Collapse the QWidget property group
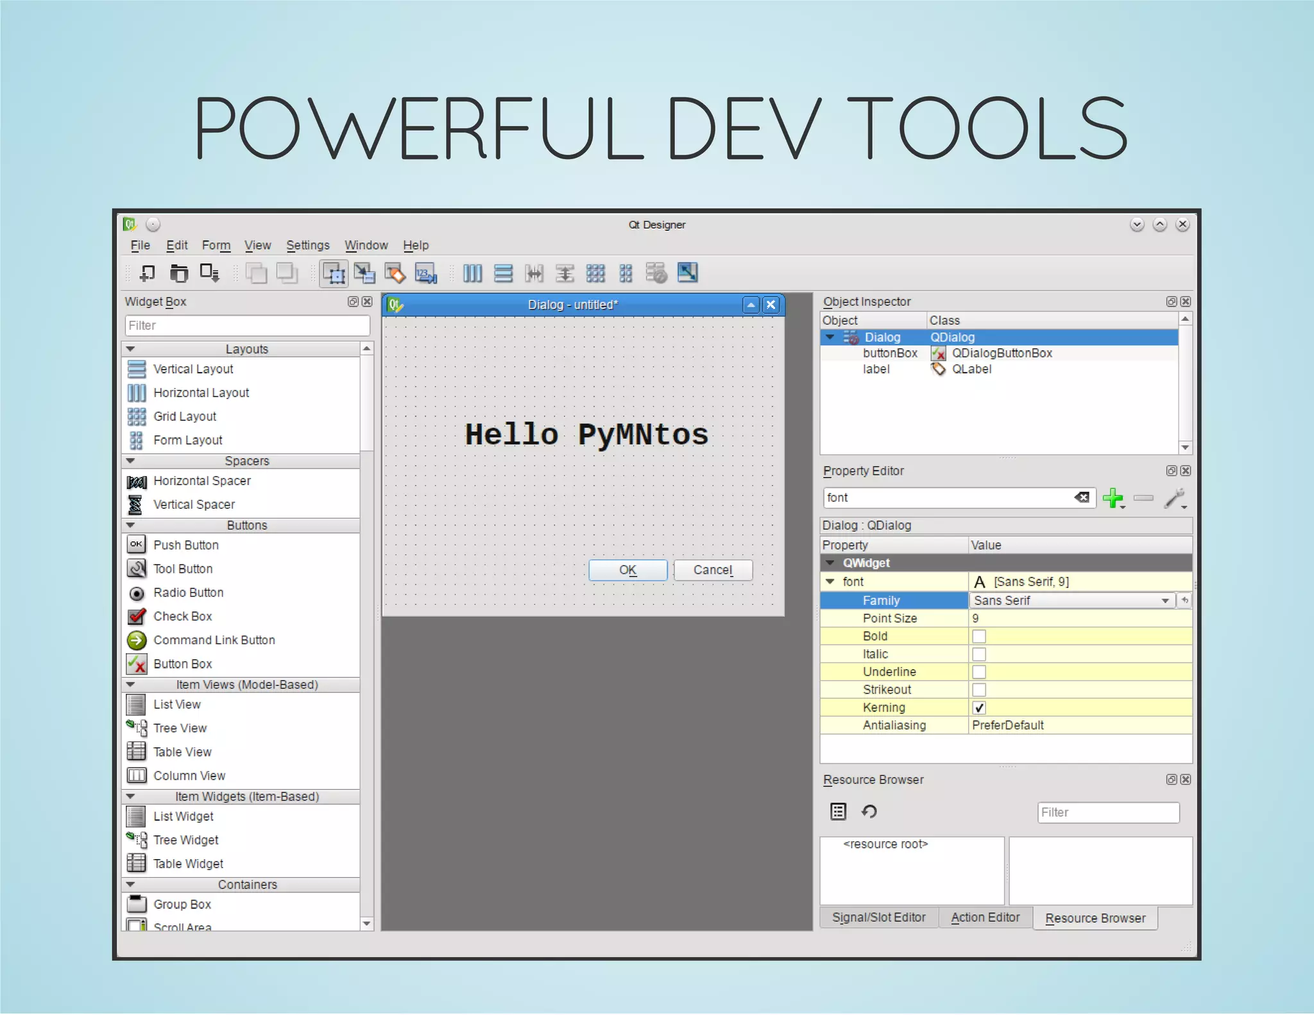 click(830, 563)
